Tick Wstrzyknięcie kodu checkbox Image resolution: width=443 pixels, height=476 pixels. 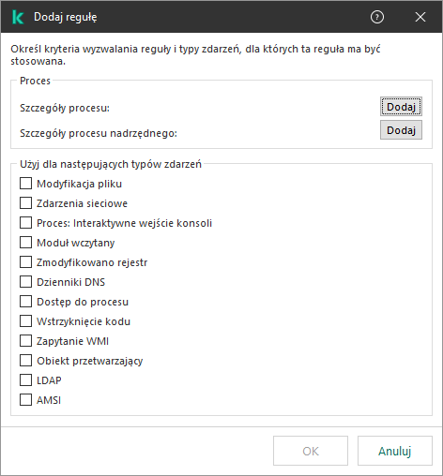tap(25, 321)
